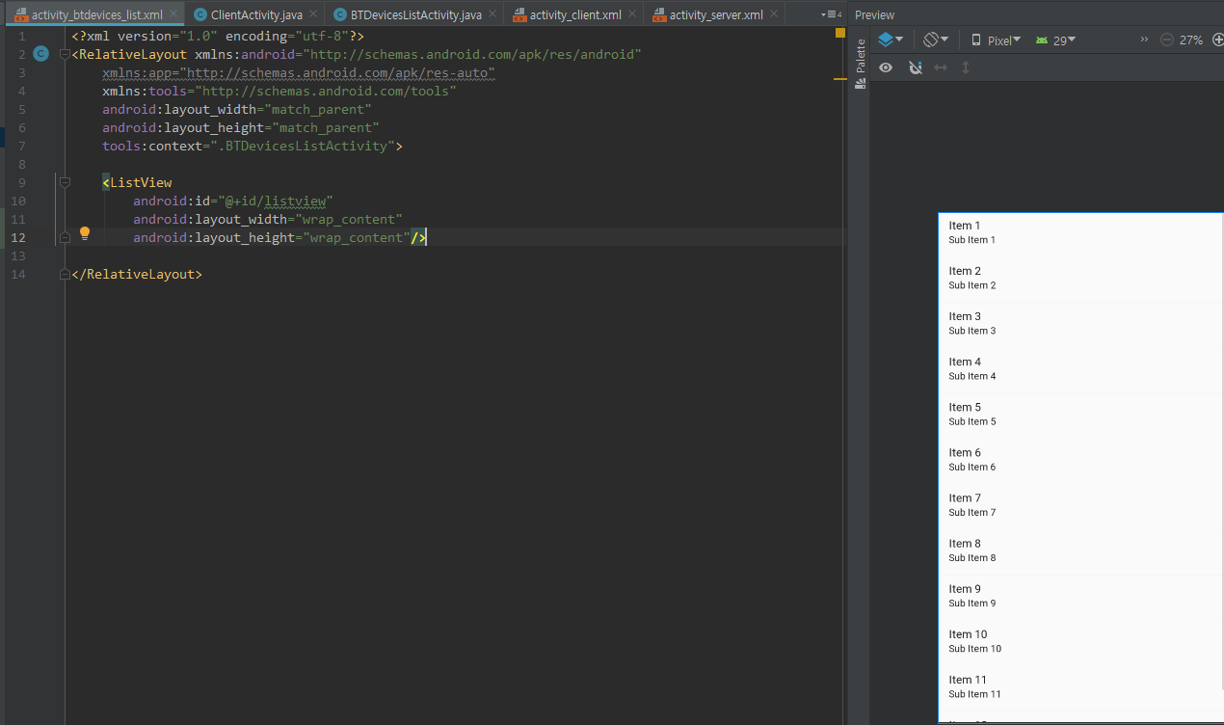The width and height of the screenshot is (1224, 725).
Task: Click the fold end marker on line 12
Action: coord(65,237)
